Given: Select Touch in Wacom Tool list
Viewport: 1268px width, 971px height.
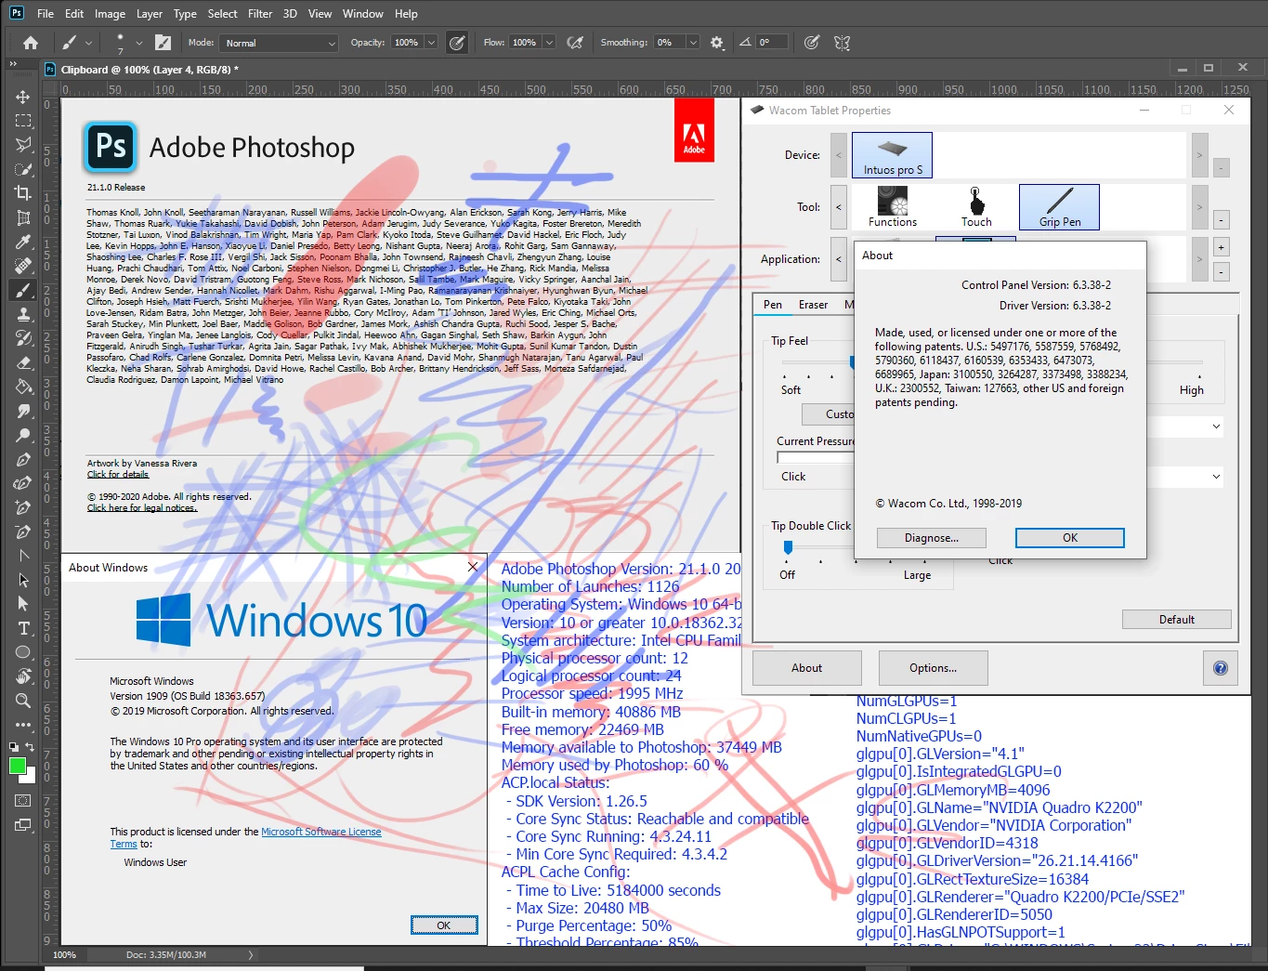Looking at the screenshot, I should 975,207.
